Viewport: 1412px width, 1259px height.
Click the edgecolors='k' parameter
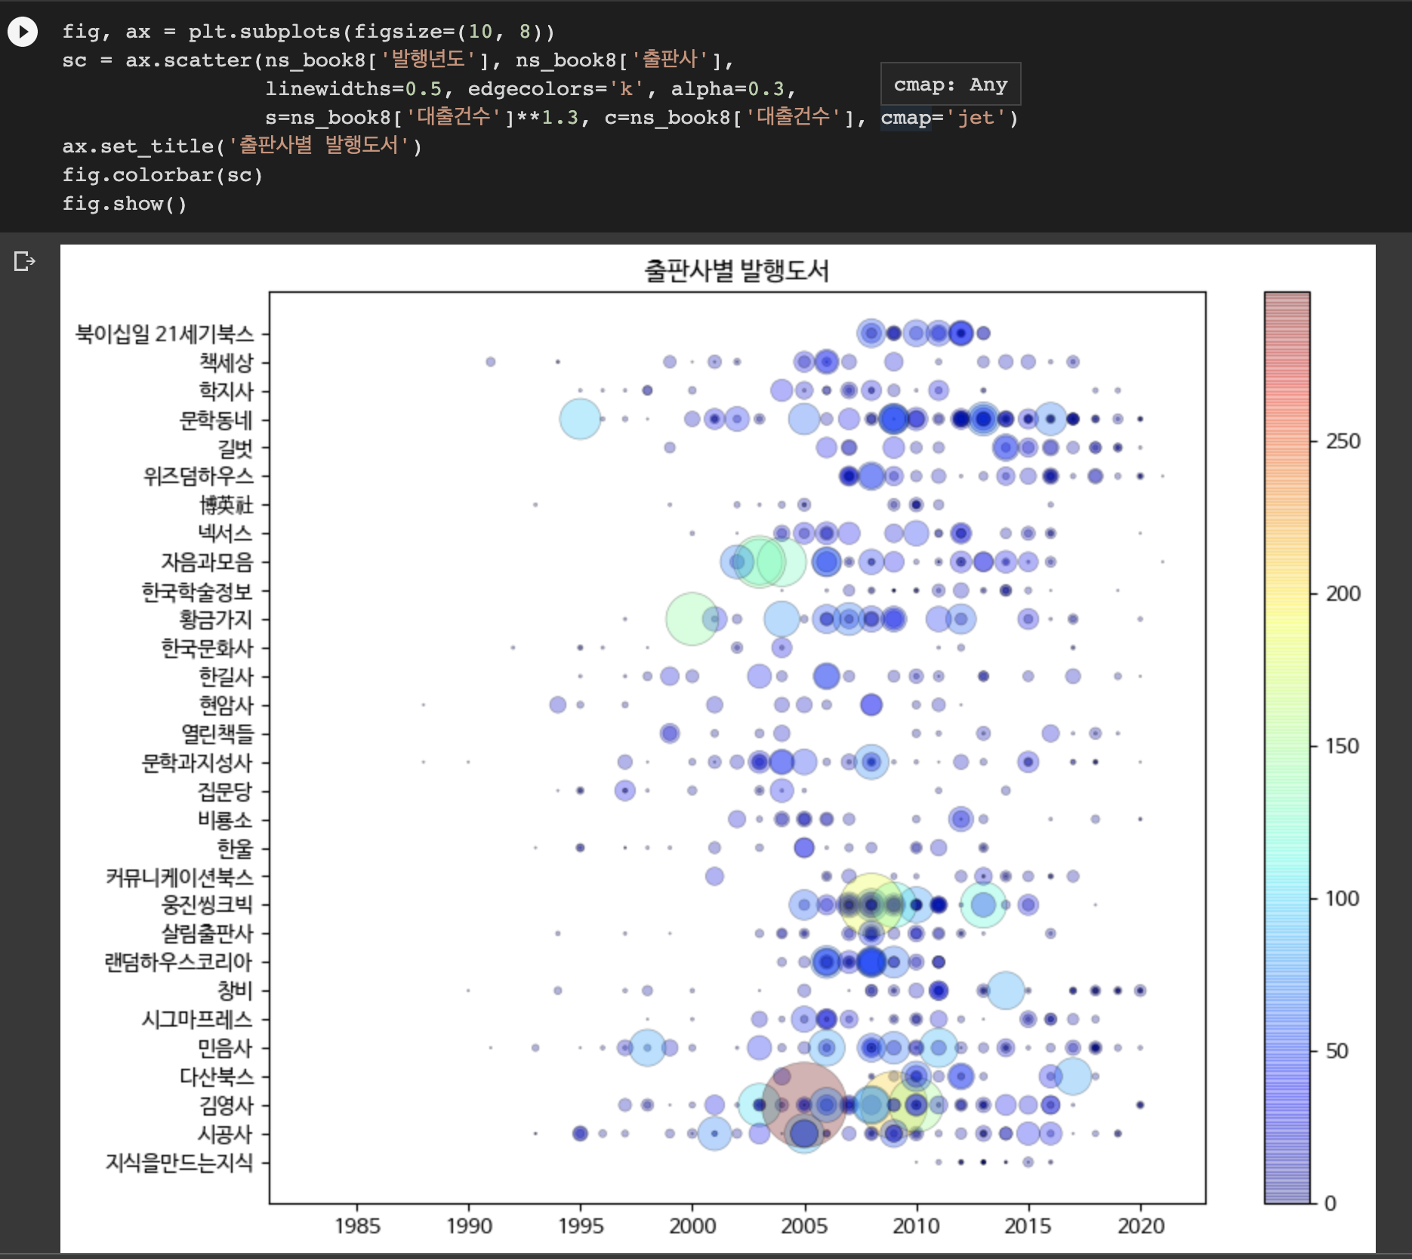(556, 89)
